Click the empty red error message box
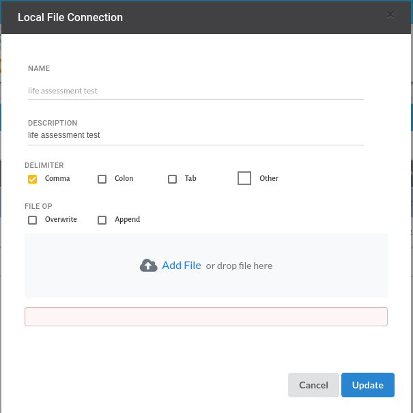The image size is (413, 413). tap(206, 317)
